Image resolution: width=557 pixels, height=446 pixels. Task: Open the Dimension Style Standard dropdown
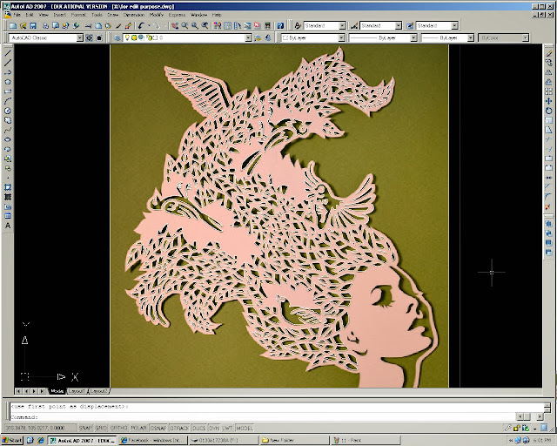tap(399, 25)
